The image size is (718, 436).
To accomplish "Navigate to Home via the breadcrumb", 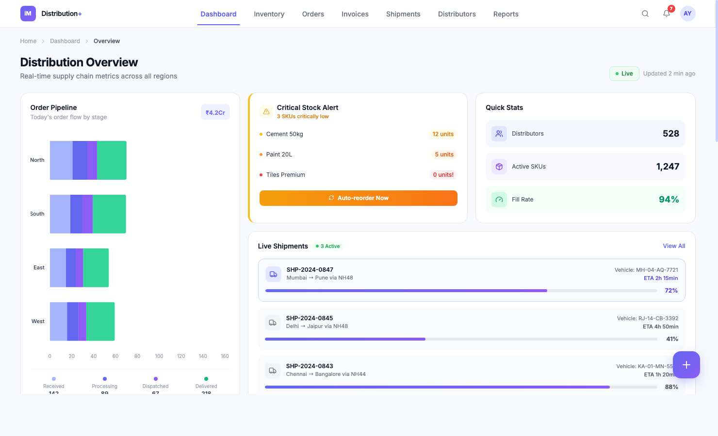I will 28,41.
